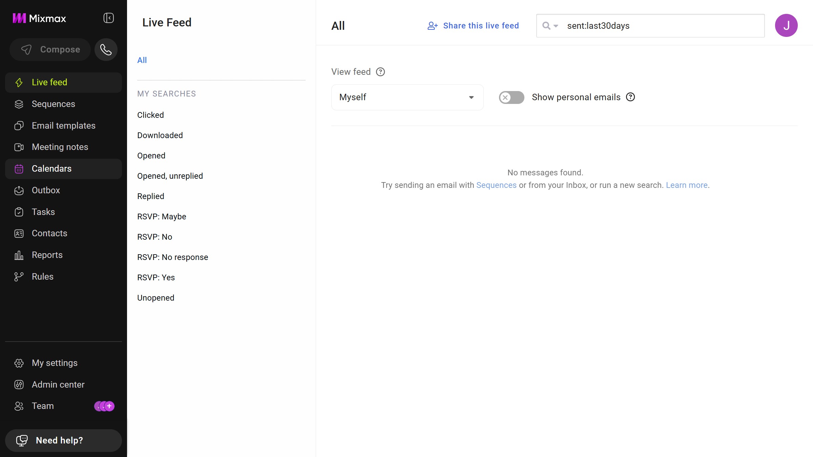Open Sequences in the sidebar

(x=63, y=104)
